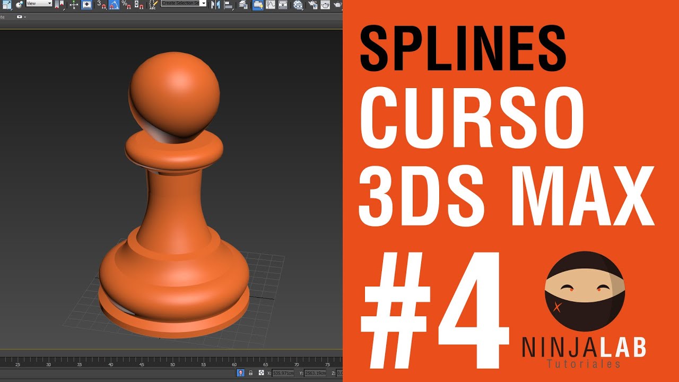The height and width of the screenshot is (382, 679).
Task: Open the small dropdown under the toolbar
Action: point(21,17)
